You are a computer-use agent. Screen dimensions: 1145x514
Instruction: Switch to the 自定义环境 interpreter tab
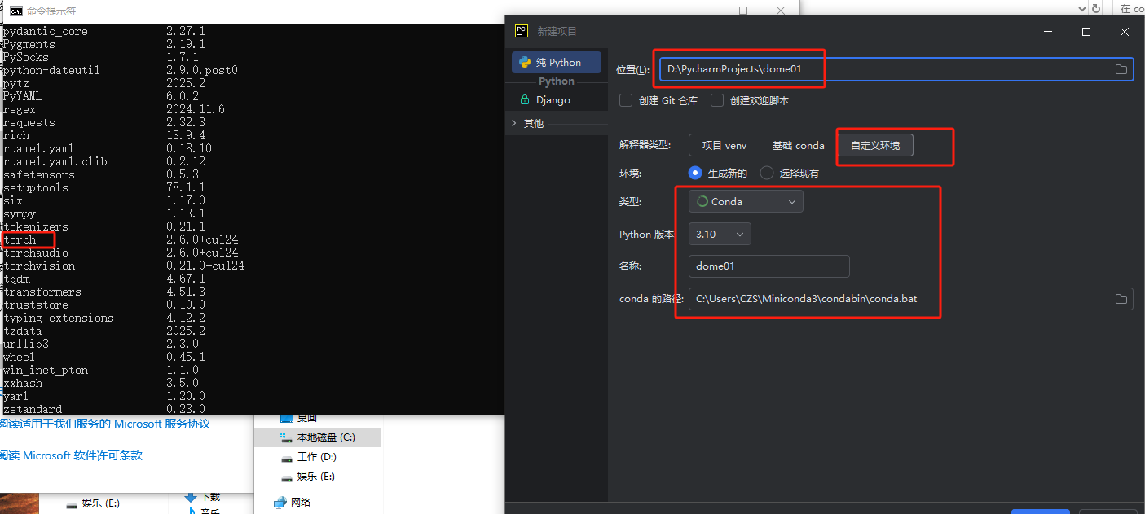[875, 145]
